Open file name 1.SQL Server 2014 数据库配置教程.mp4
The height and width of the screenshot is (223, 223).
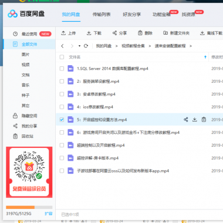click(x=113, y=69)
